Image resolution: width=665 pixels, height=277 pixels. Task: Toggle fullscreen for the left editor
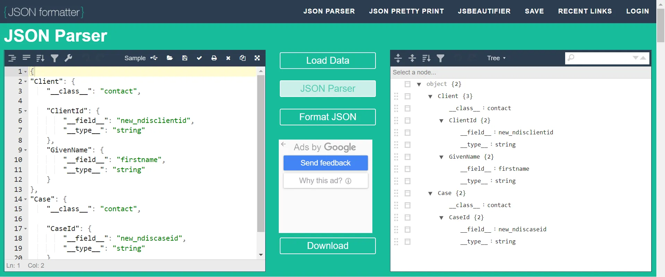pyautogui.click(x=257, y=58)
